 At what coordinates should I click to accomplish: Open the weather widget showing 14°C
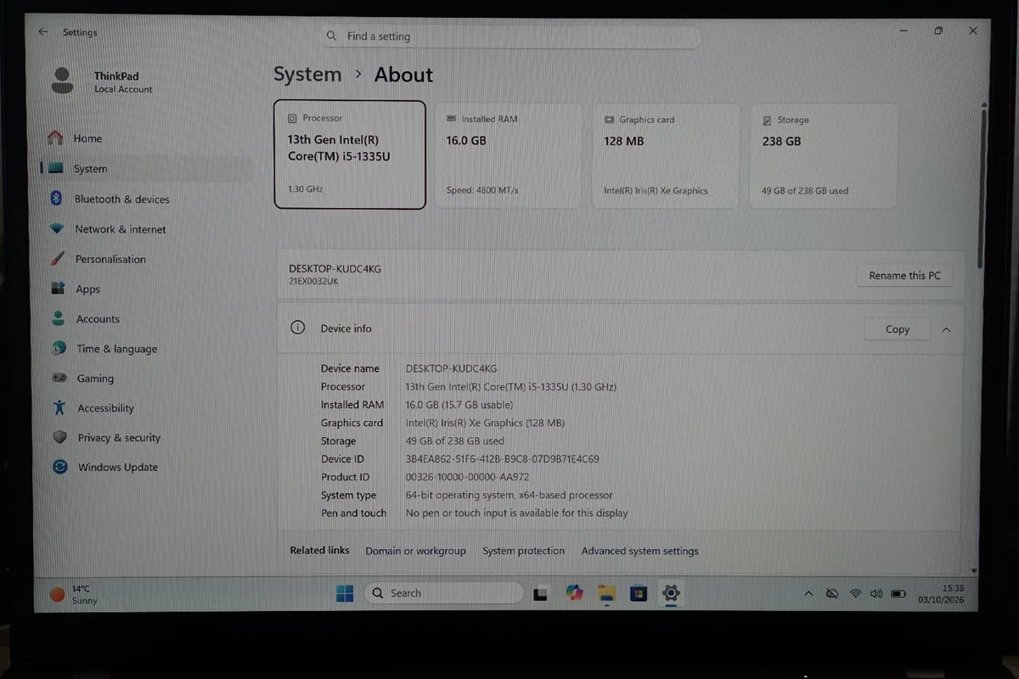(x=75, y=594)
